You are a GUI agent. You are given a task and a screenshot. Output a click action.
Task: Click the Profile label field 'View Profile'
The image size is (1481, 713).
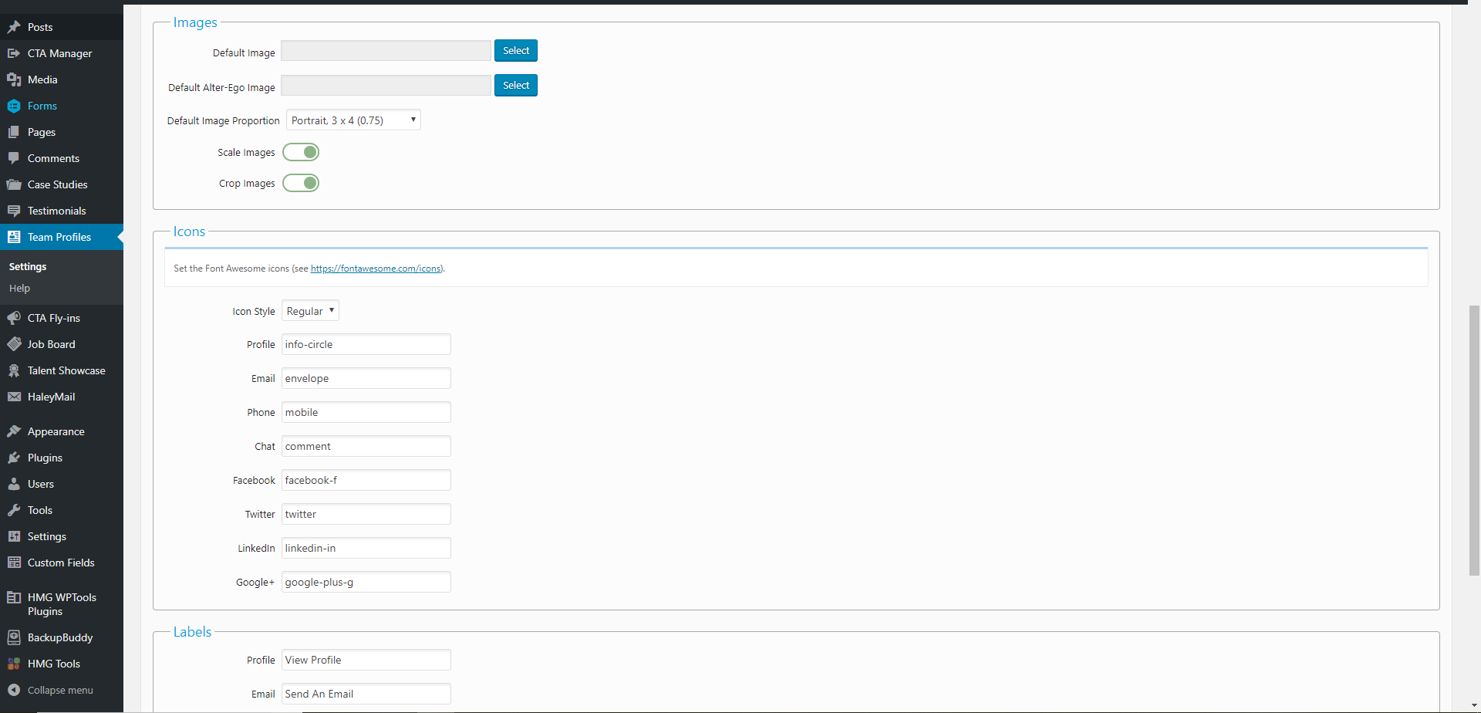(366, 660)
